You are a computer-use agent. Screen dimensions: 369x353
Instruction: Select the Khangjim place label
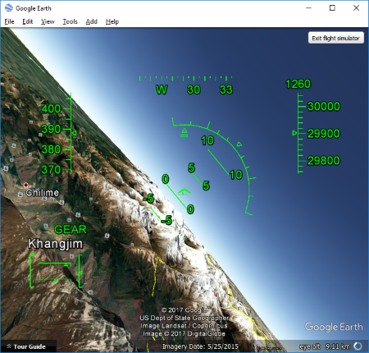(56, 244)
